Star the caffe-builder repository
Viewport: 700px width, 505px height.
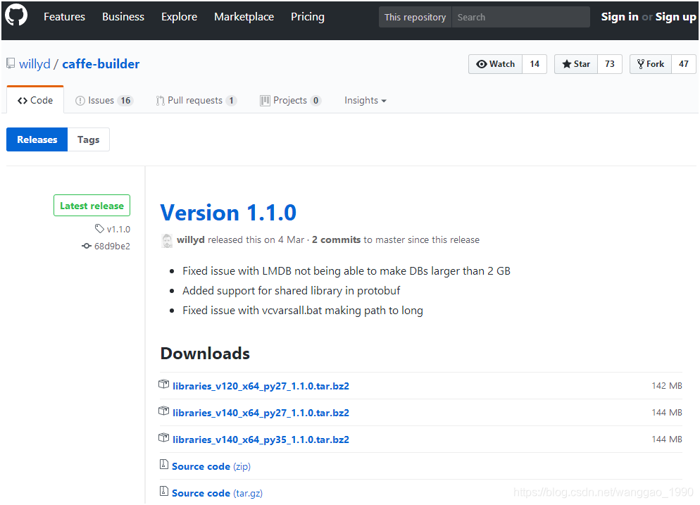coord(576,64)
